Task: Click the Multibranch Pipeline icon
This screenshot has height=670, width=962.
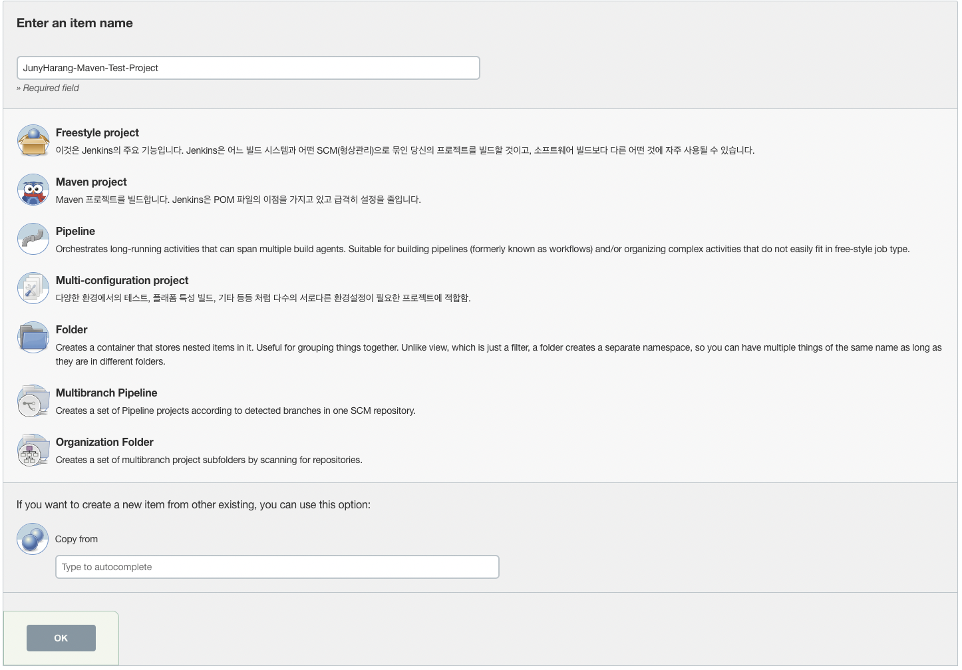Action: 33,401
